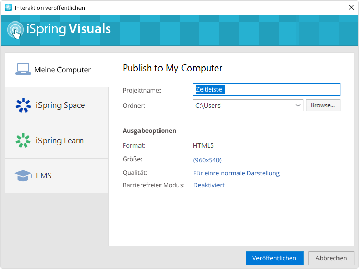Click the Ordner label
This screenshot has width=359, height=269.
tap(134, 106)
